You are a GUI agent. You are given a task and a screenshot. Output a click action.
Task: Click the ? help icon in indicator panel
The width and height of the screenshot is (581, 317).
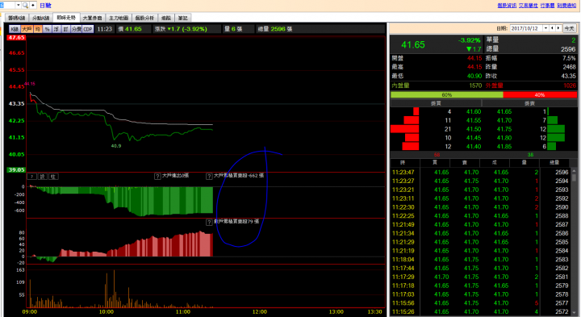[31, 177]
